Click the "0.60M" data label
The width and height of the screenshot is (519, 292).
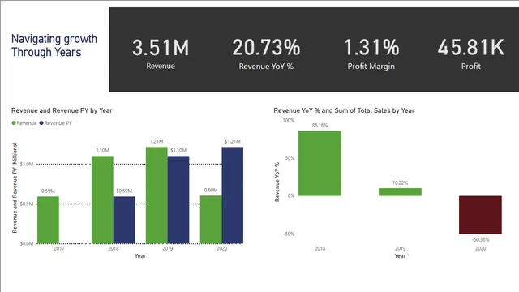coord(211,190)
